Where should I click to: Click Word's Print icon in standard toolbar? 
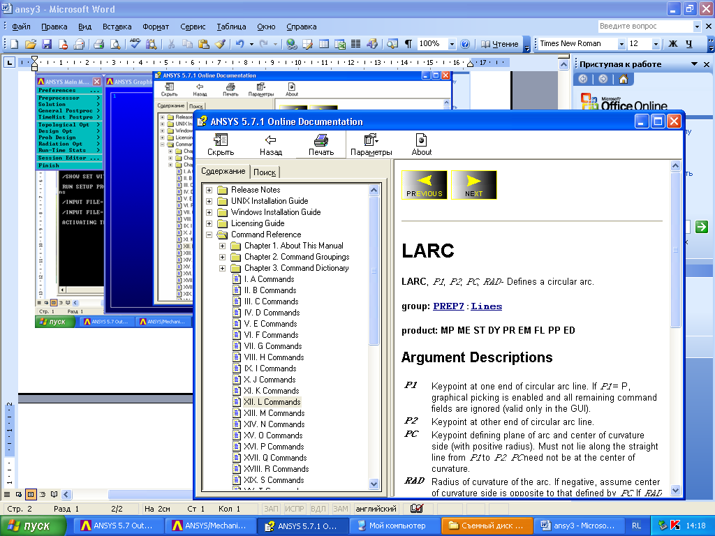98,44
